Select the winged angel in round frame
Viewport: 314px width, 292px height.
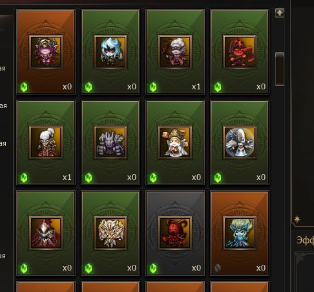tap(240, 142)
